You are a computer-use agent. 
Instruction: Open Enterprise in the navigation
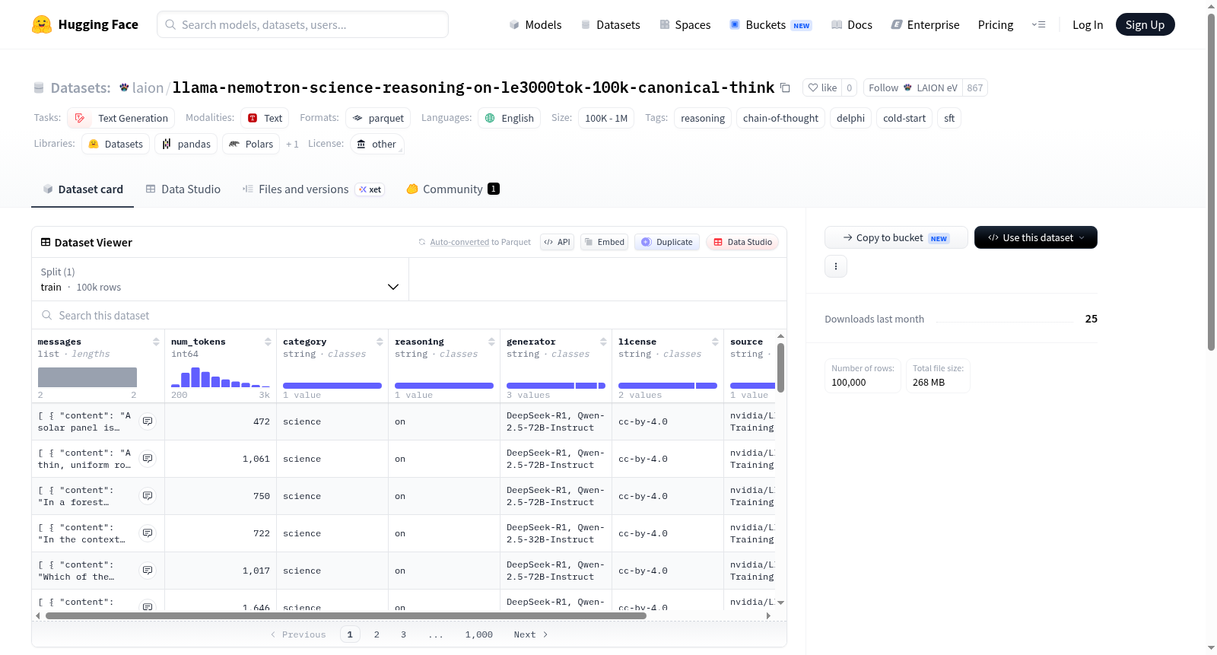(x=925, y=25)
